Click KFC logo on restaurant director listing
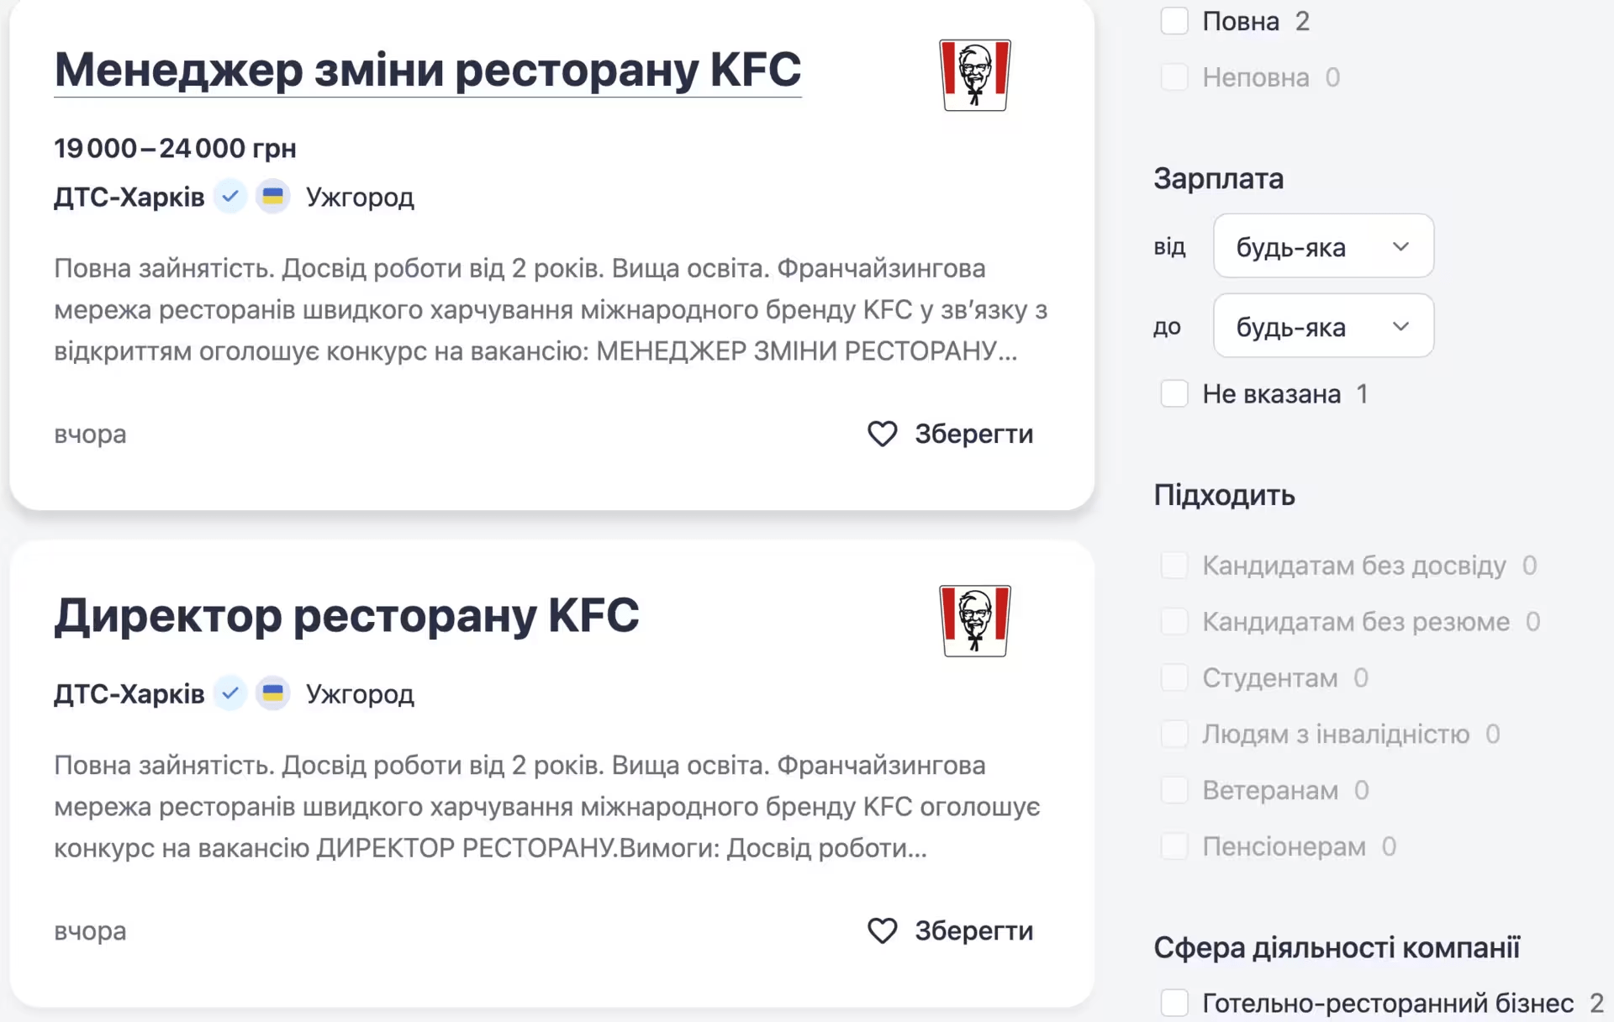The height and width of the screenshot is (1022, 1614). tap(974, 621)
